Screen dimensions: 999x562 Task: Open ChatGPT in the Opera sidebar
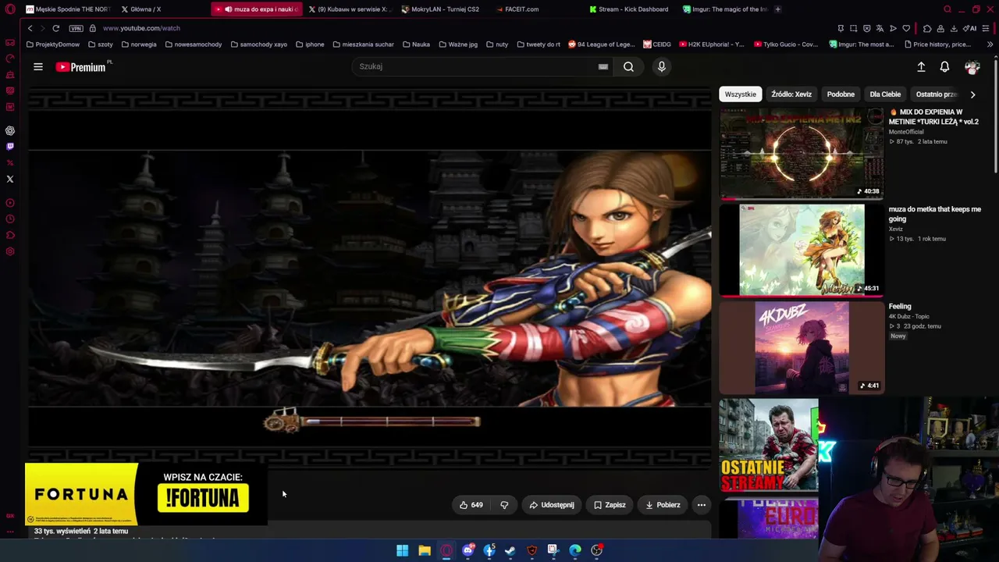point(10,131)
